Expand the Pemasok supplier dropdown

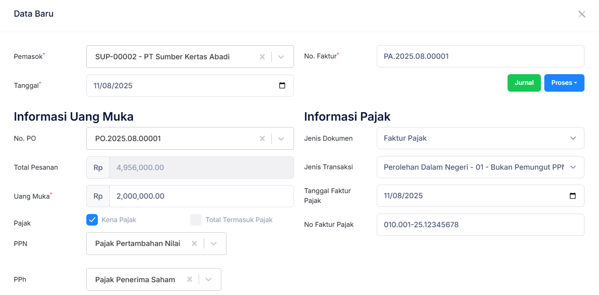281,56
